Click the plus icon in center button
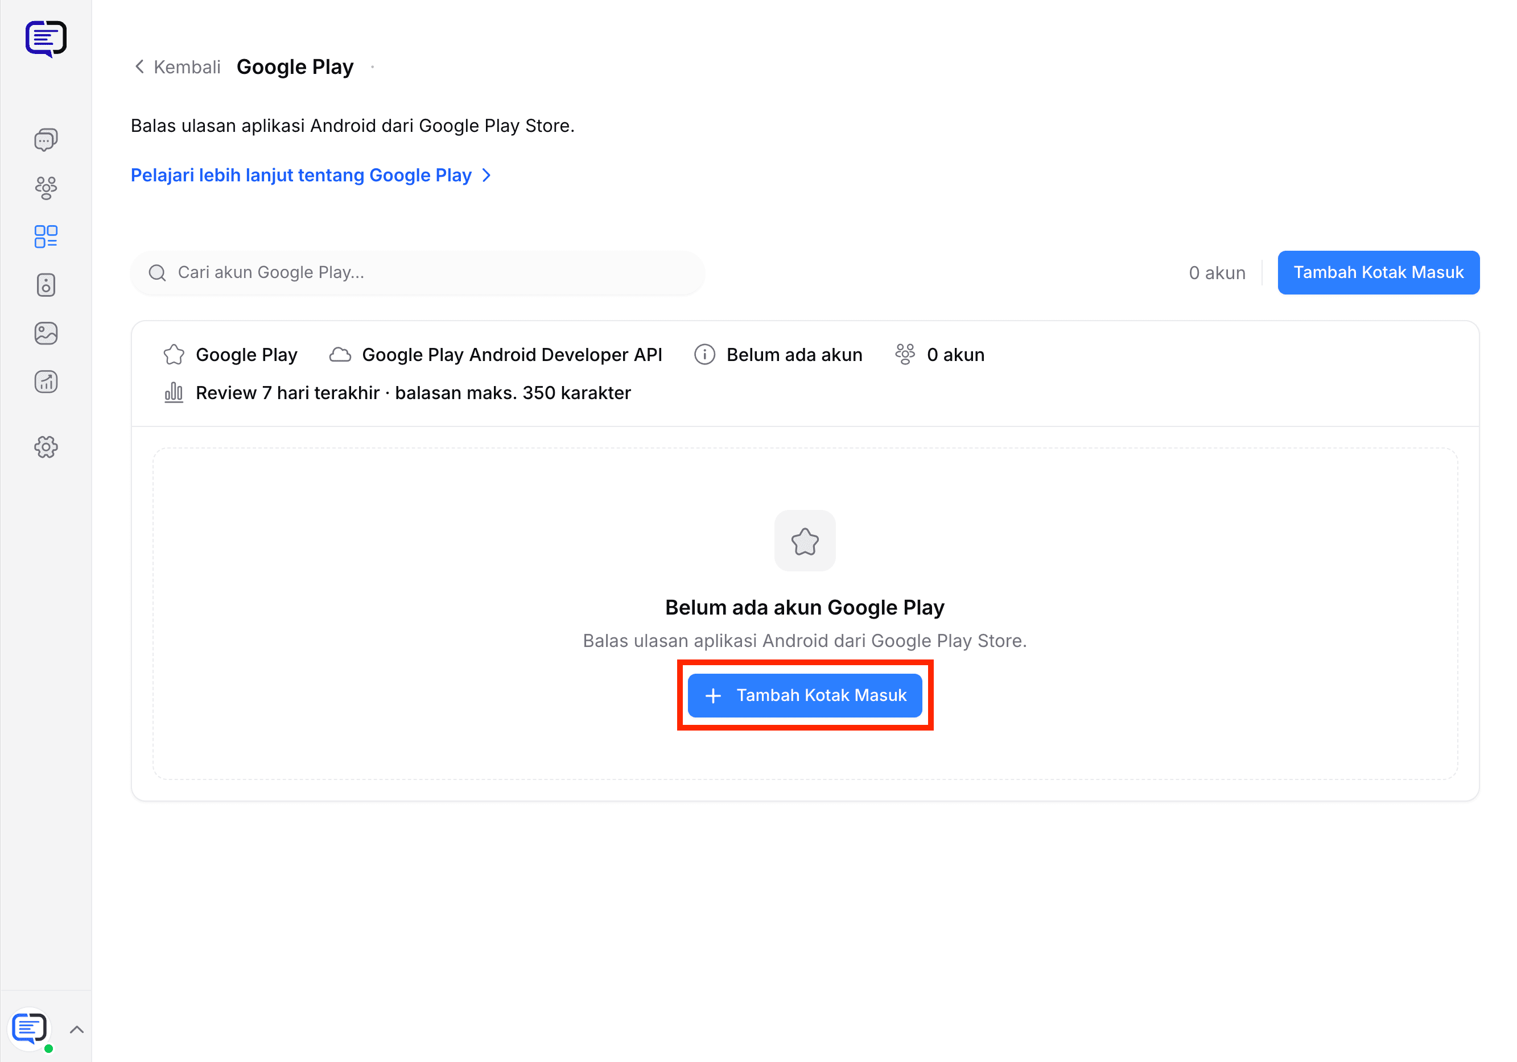Screen dimensions: 1517x1062 tap(713, 696)
